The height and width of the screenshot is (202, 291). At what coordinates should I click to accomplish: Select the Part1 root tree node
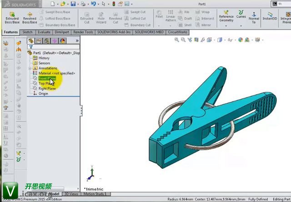[54, 53]
